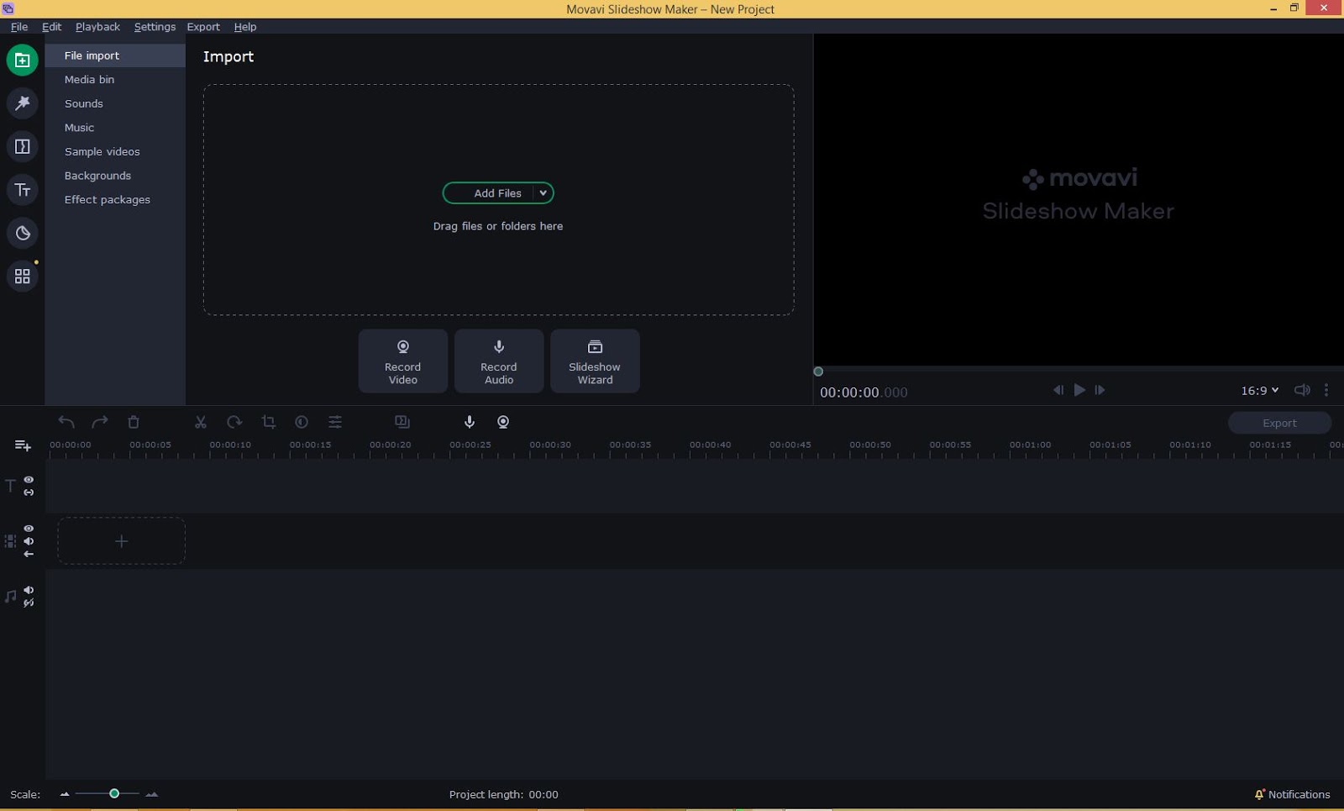This screenshot has width=1344, height=811.
Task: Open the Stickers panel icon
Action: 23,233
